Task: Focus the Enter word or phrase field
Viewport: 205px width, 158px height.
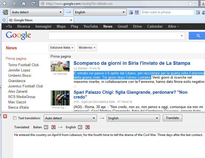Action: (167, 12)
